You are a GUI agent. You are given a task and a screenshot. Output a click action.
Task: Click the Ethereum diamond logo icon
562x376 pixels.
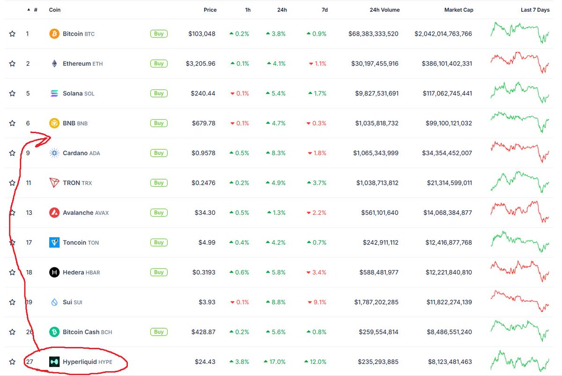click(54, 64)
